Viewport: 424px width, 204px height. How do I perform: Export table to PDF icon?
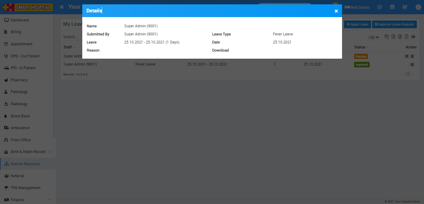click(407, 37)
